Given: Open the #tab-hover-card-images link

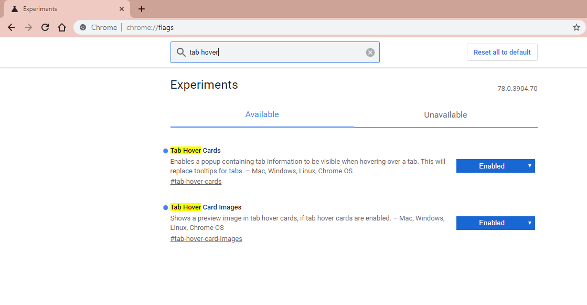Looking at the screenshot, I should click(x=206, y=239).
